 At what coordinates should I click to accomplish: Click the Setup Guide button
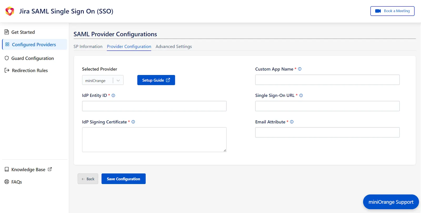click(156, 80)
